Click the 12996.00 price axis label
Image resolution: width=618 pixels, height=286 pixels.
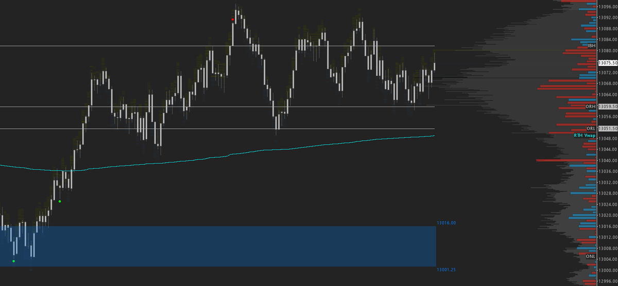click(608, 281)
